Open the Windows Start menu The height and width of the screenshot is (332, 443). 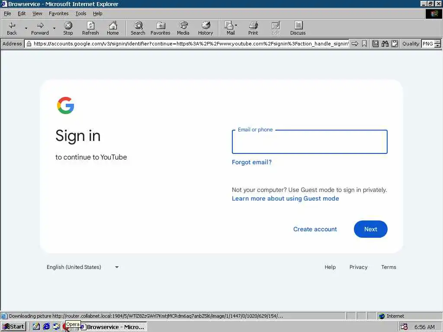tap(13, 327)
